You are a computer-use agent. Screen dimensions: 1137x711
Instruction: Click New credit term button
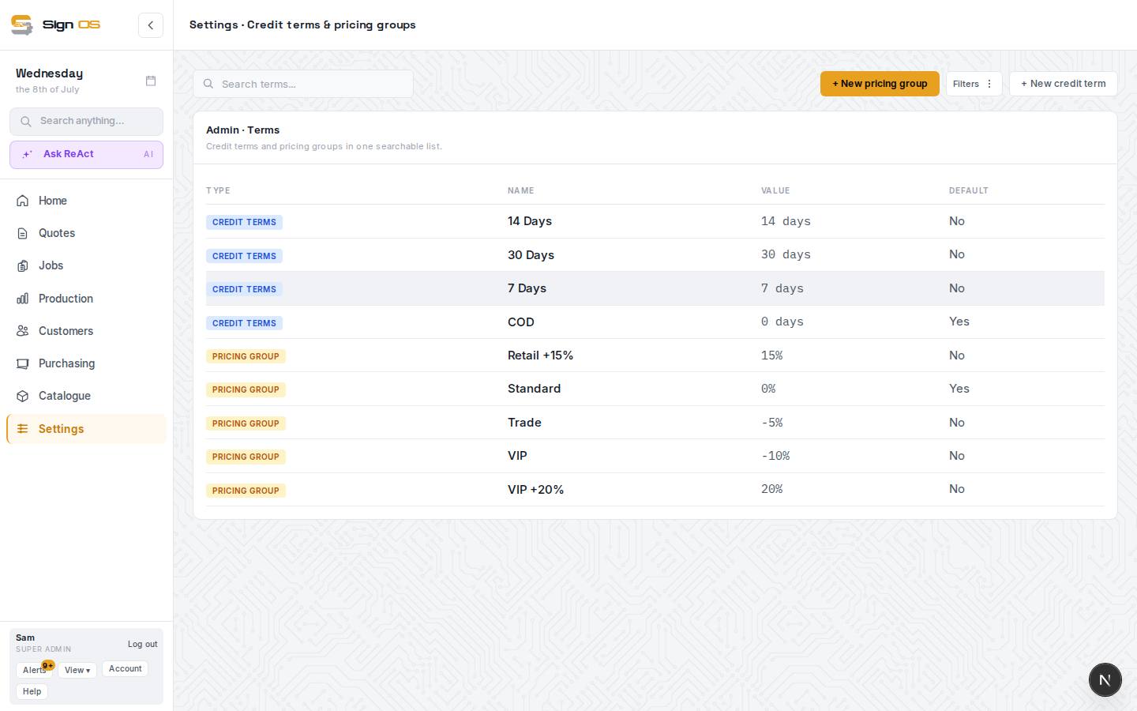click(1063, 84)
